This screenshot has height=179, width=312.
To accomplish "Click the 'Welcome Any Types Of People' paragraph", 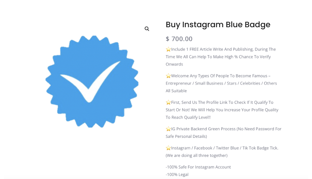I will coord(221,83).
